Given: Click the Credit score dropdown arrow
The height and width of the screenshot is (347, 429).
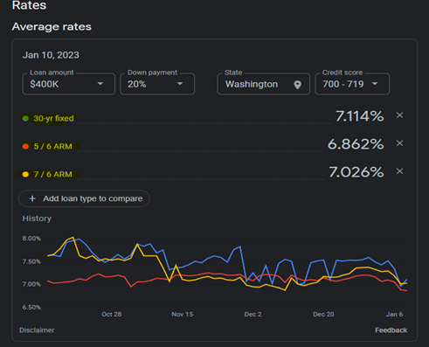Looking at the screenshot, I should coord(375,84).
